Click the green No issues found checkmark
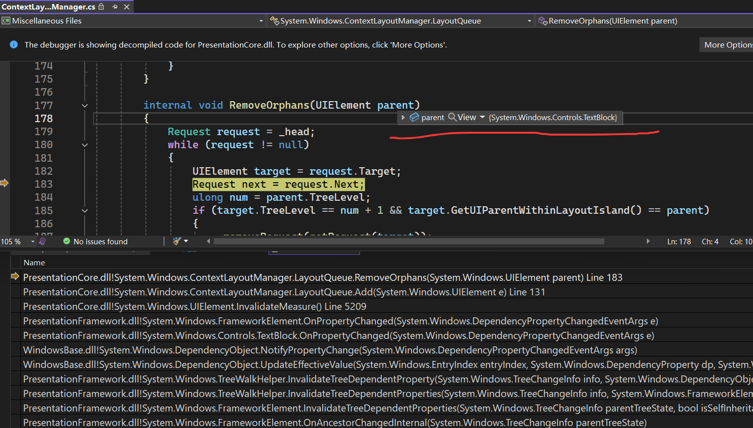Image resolution: width=753 pixels, height=428 pixels. pos(67,241)
